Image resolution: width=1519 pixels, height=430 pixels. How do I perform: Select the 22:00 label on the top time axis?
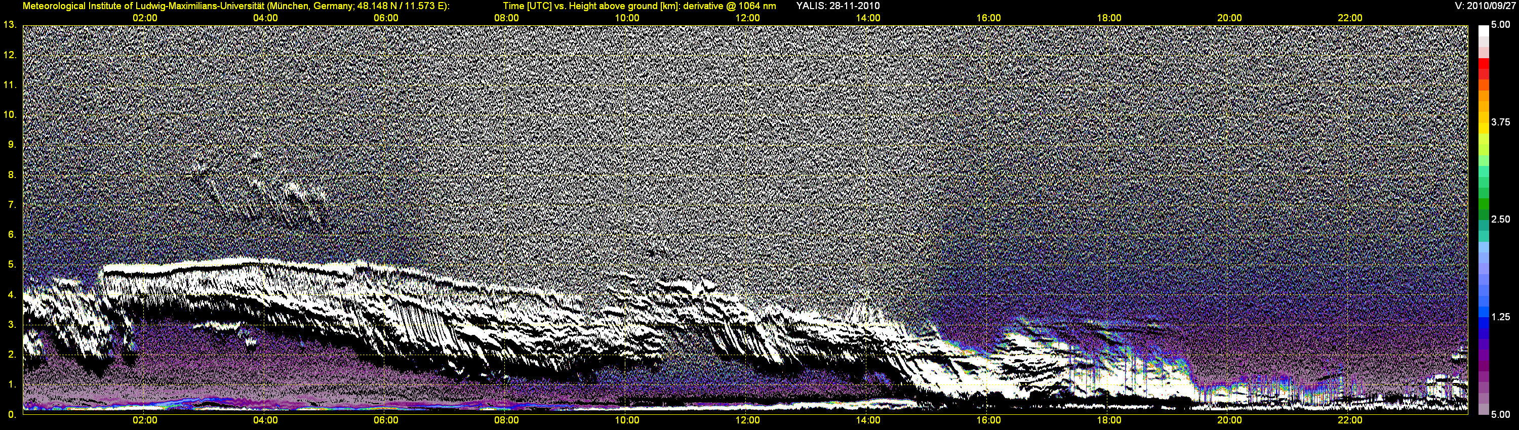(1350, 18)
